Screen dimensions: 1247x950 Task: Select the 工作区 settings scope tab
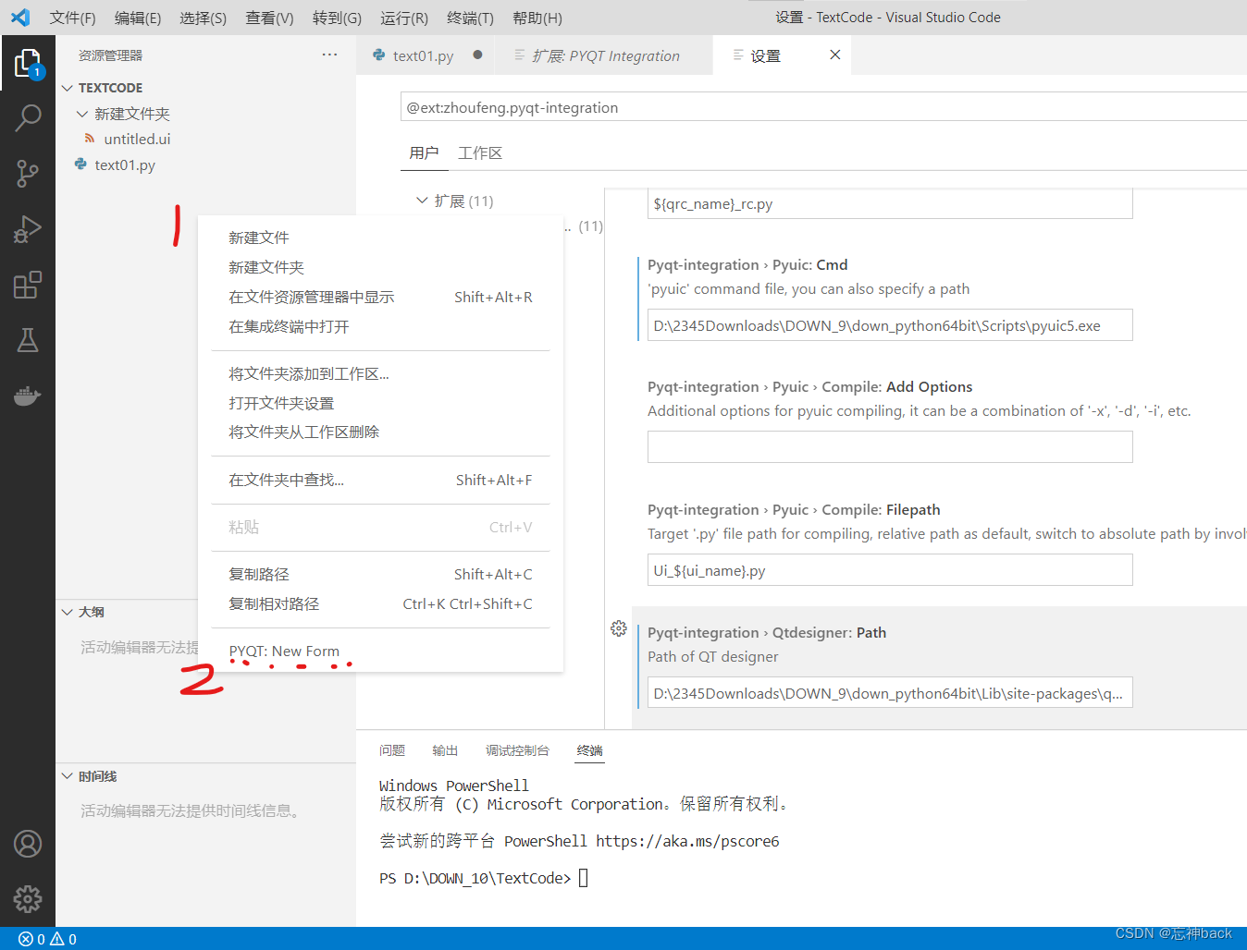[x=480, y=152]
